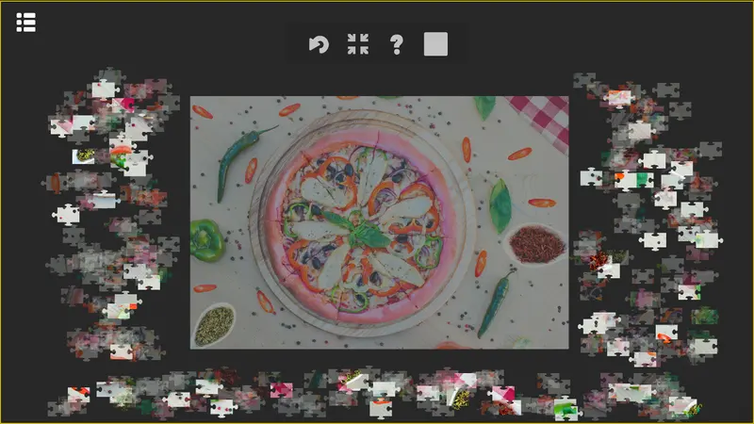Pick the piece with bright green leaf
The height and width of the screenshot is (424, 754).
click(x=565, y=408)
